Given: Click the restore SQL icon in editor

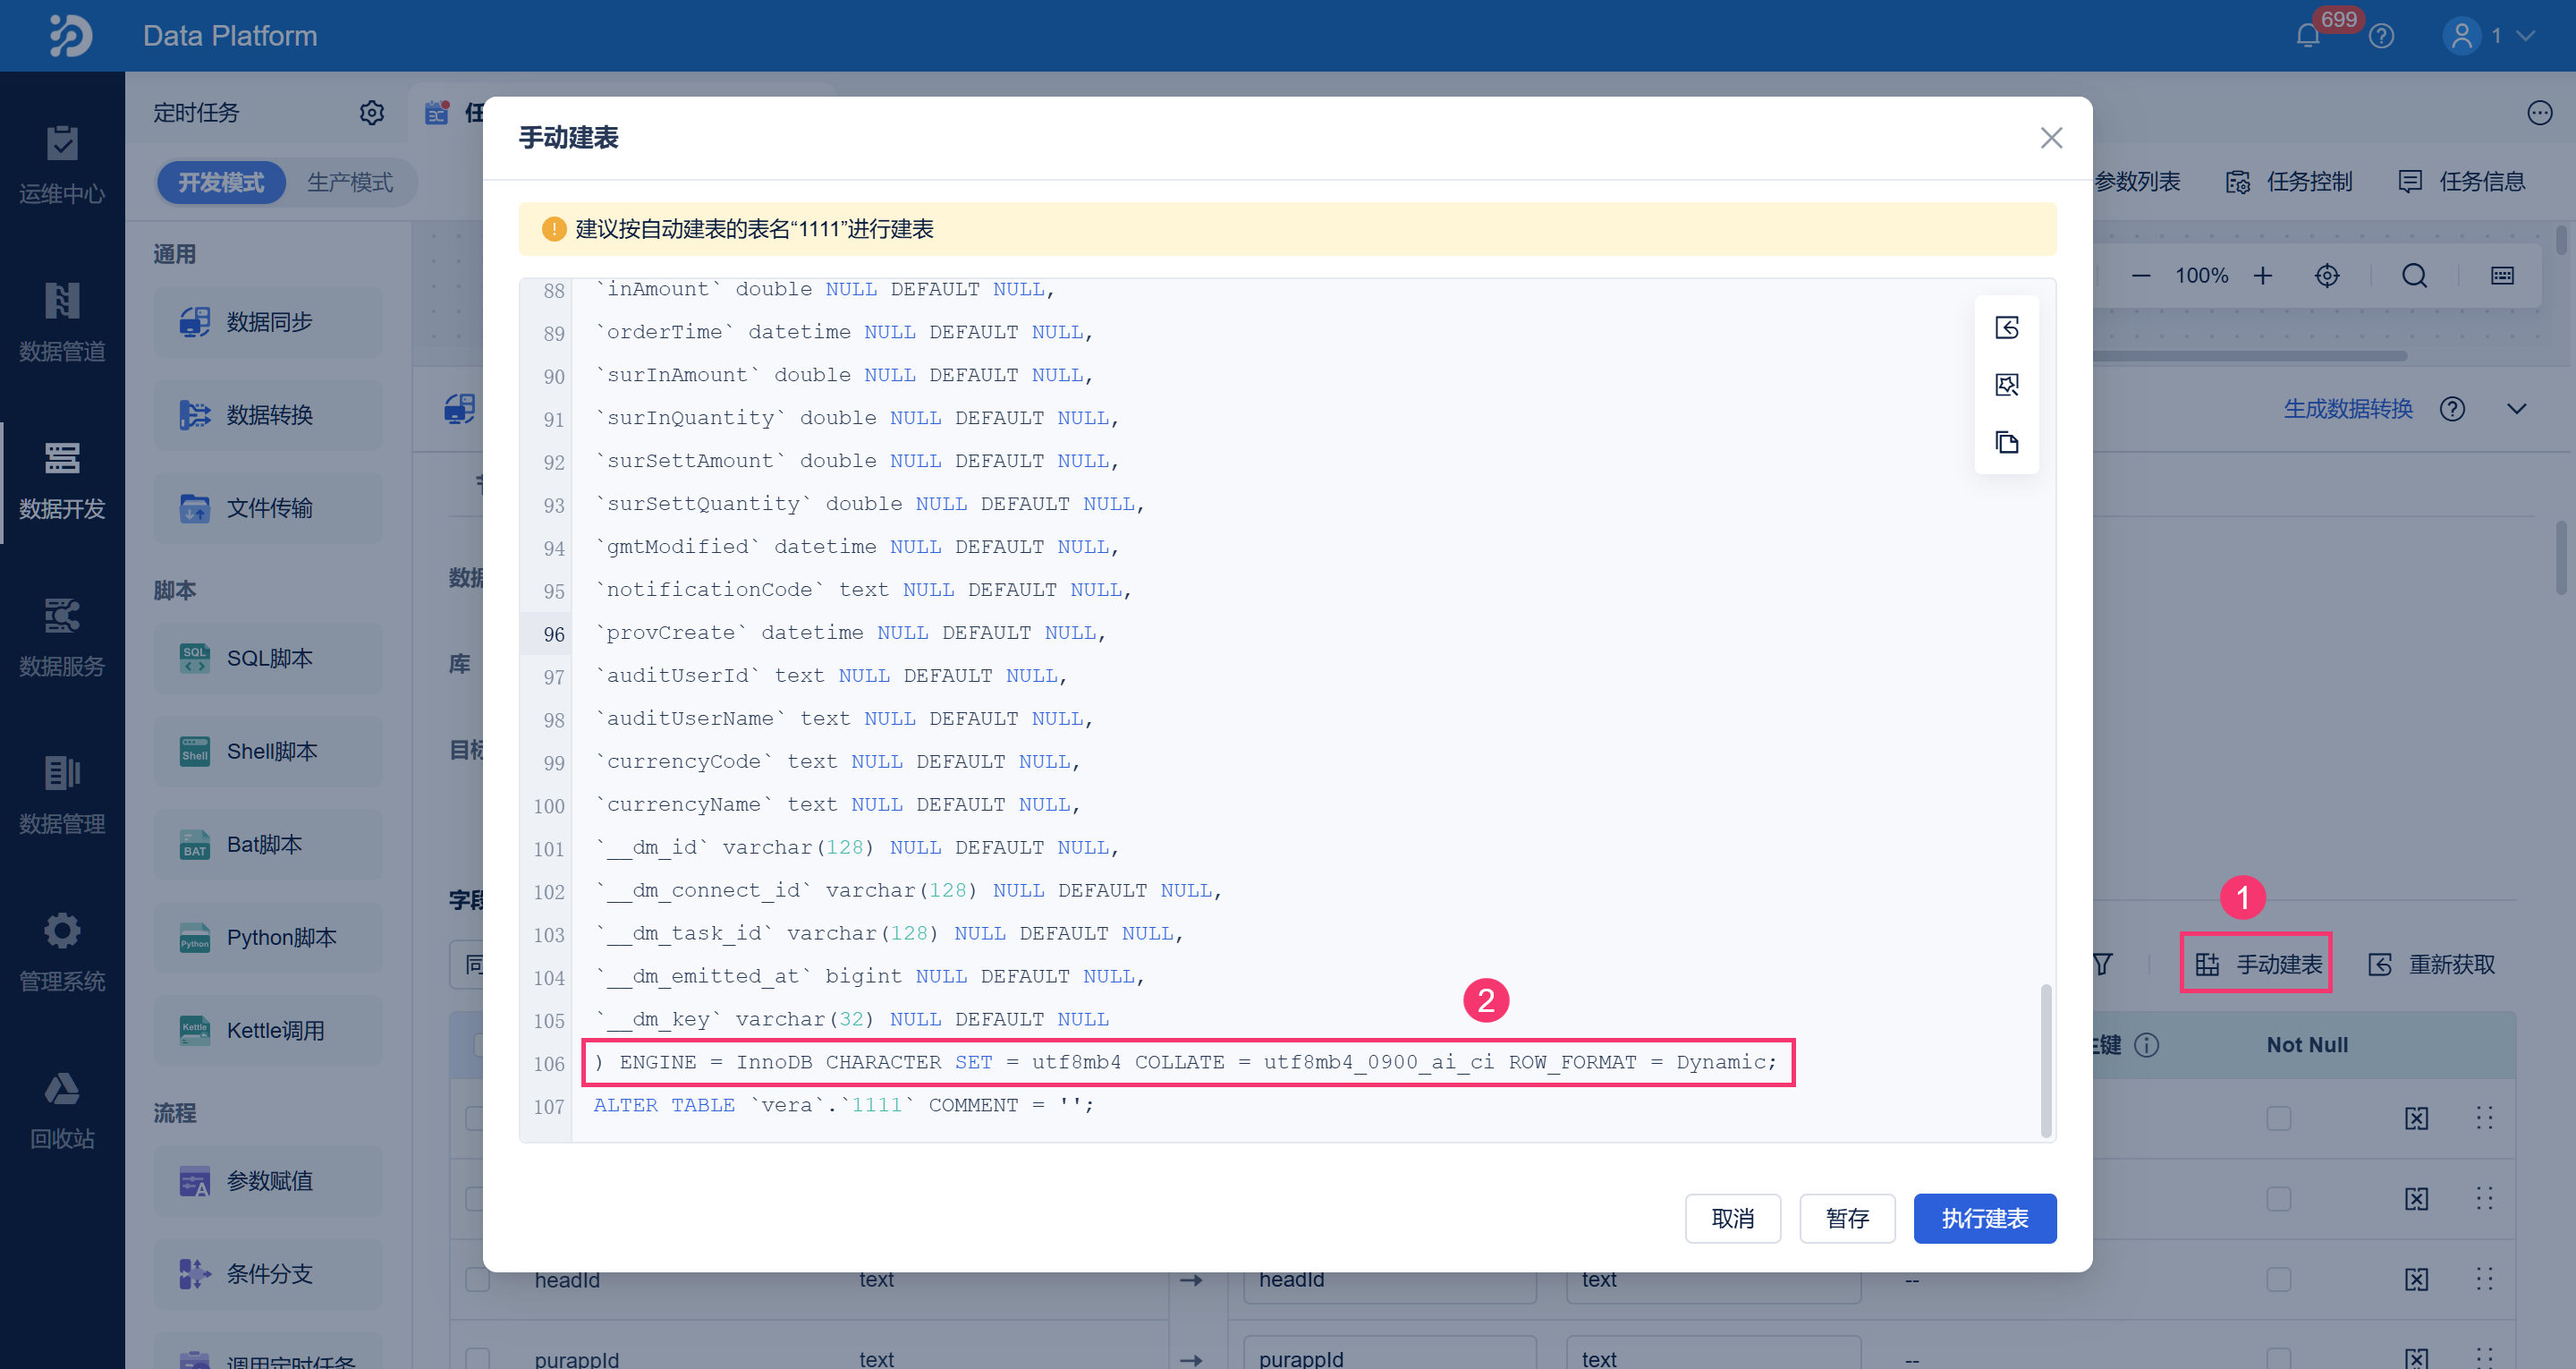Looking at the screenshot, I should [2006, 327].
